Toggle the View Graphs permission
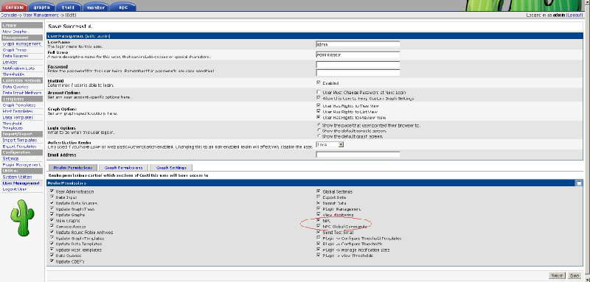 [x=52, y=220]
